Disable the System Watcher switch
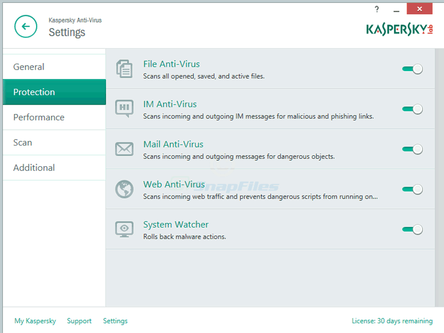 (x=412, y=229)
